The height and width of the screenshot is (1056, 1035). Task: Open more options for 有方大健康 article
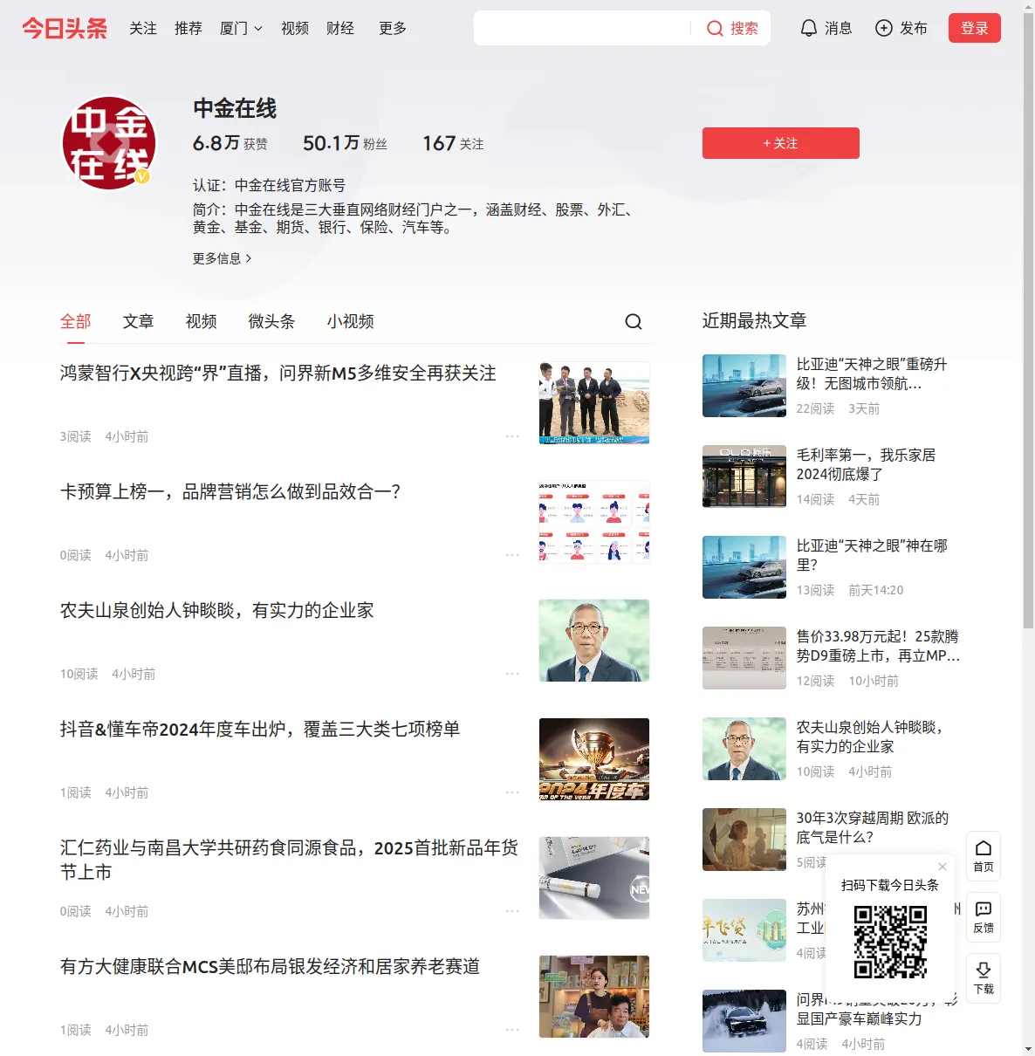(512, 1030)
